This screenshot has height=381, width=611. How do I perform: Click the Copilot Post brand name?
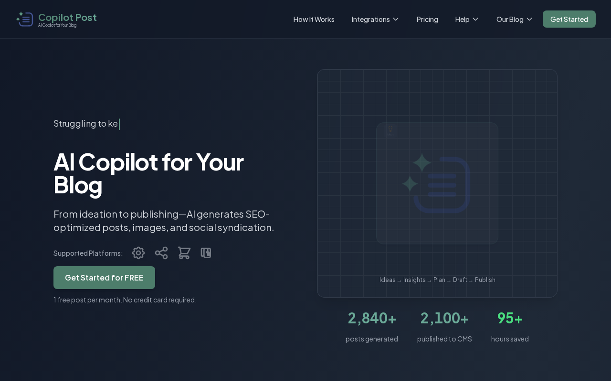coord(67,17)
